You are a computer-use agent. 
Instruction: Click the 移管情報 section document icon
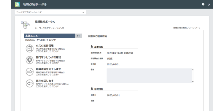[92, 89]
